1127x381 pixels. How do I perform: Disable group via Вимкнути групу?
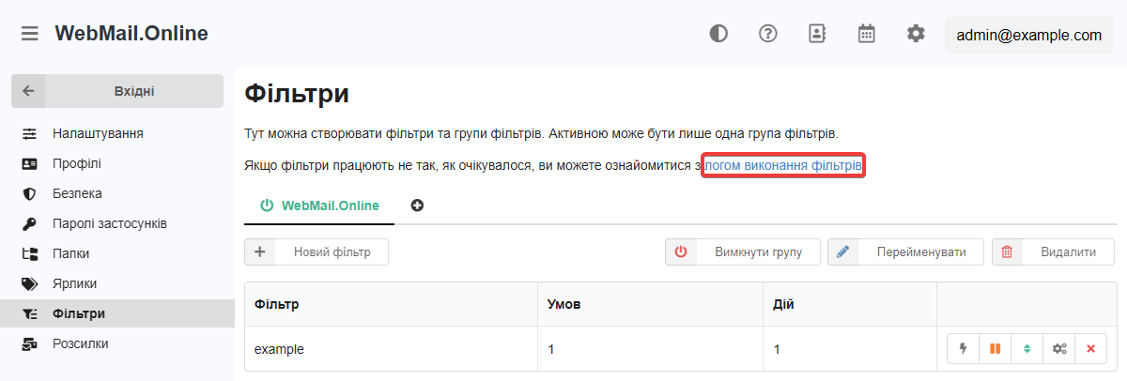[742, 251]
